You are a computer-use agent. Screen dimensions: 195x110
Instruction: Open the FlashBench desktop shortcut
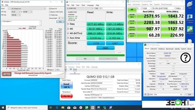tap(190, 19)
